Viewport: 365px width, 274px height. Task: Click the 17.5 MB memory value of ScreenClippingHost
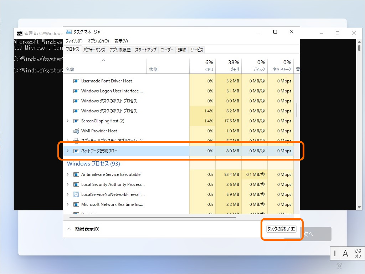[232, 121]
